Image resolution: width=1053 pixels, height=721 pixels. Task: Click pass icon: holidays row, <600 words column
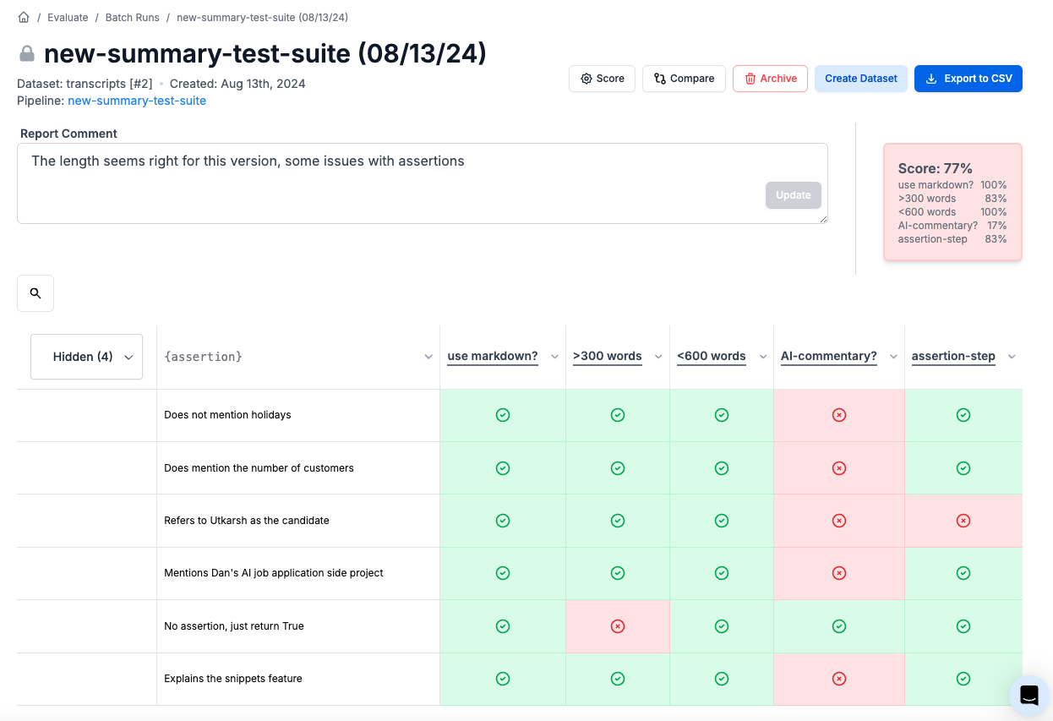tap(722, 415)
